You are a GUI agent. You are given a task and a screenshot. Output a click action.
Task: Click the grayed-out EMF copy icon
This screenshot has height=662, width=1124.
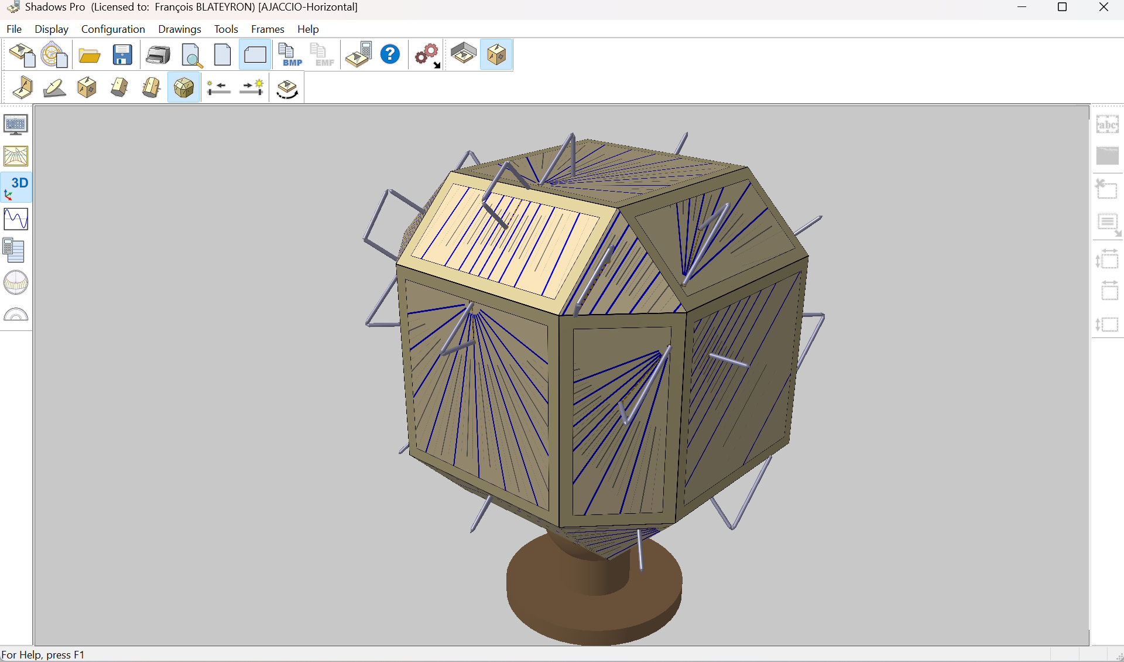pyautogui.click(x=322, y=55)
